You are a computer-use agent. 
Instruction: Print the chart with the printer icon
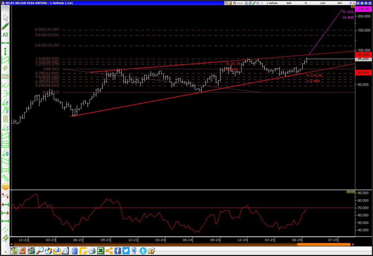92,251
